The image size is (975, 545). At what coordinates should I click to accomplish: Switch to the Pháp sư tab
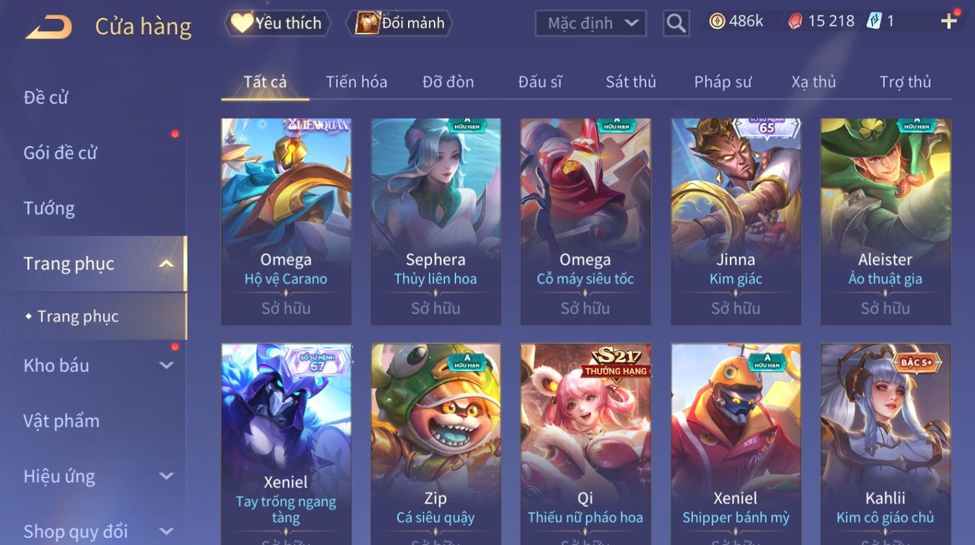pos(723,82)
